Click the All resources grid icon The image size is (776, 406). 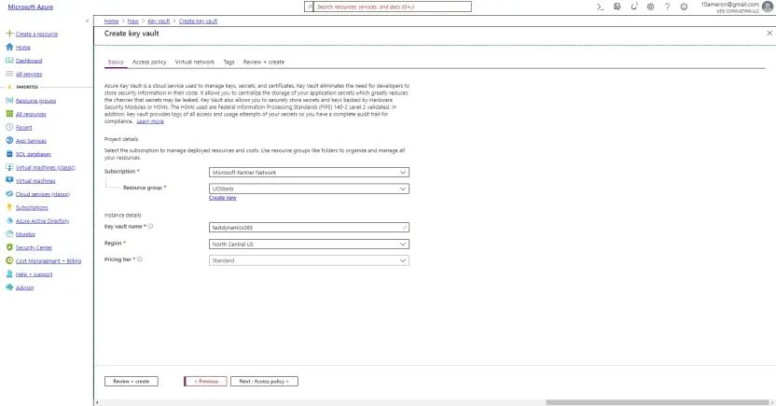click(x=9, y=114)
